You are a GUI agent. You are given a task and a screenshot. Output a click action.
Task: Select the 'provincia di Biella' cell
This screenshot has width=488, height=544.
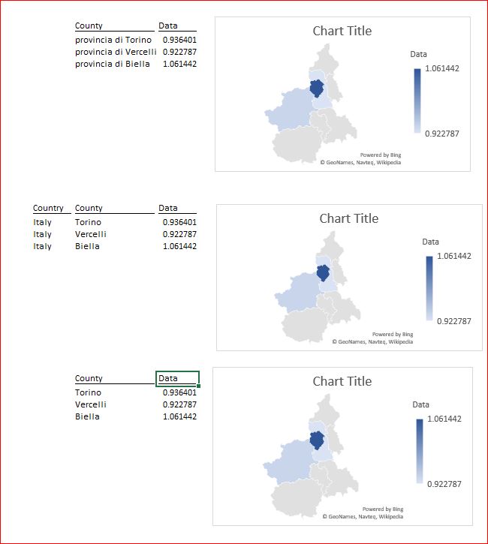[x=113, y=65]
